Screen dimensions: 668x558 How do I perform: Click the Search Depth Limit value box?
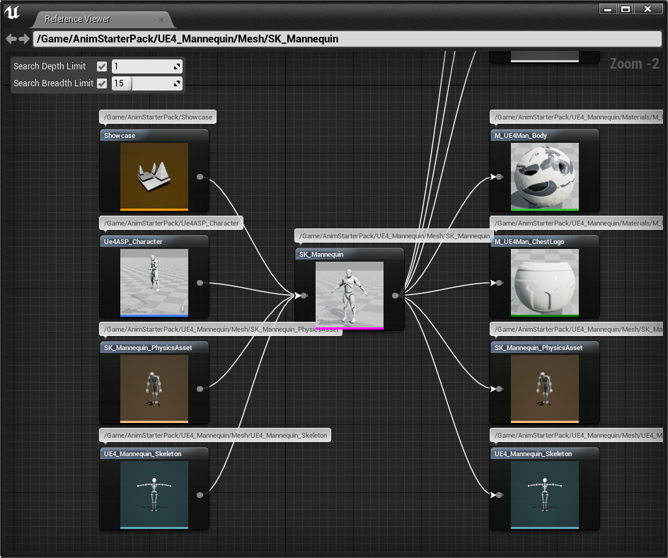(x=147, y=66)
